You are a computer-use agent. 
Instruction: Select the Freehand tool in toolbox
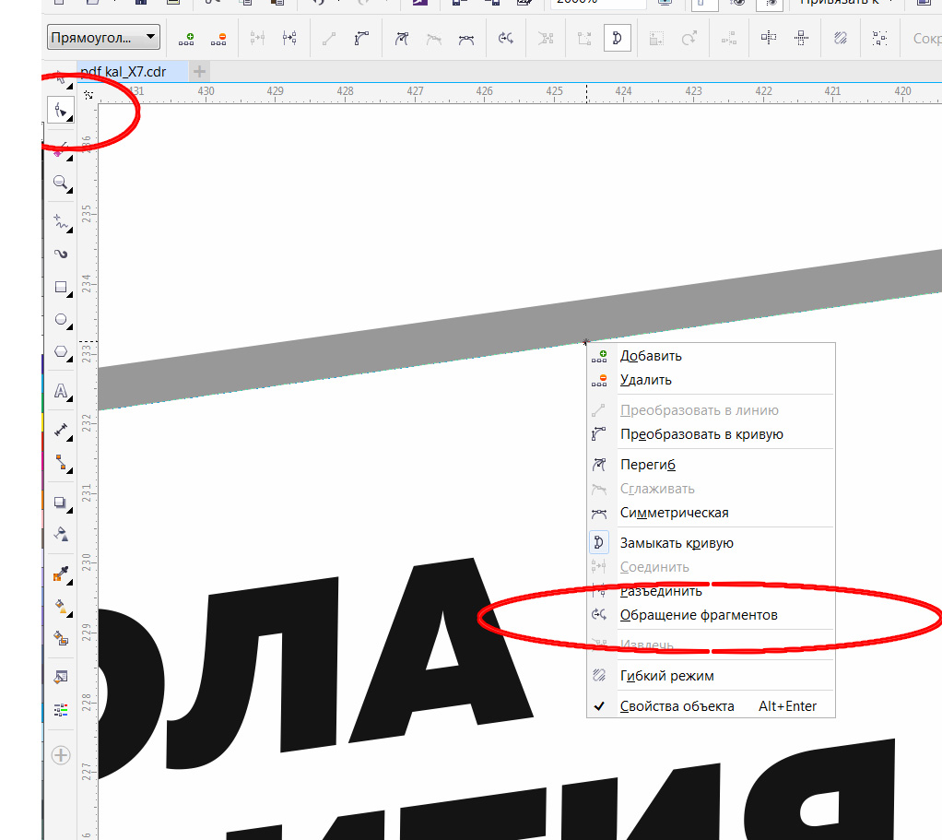click(x=61, y=222)
